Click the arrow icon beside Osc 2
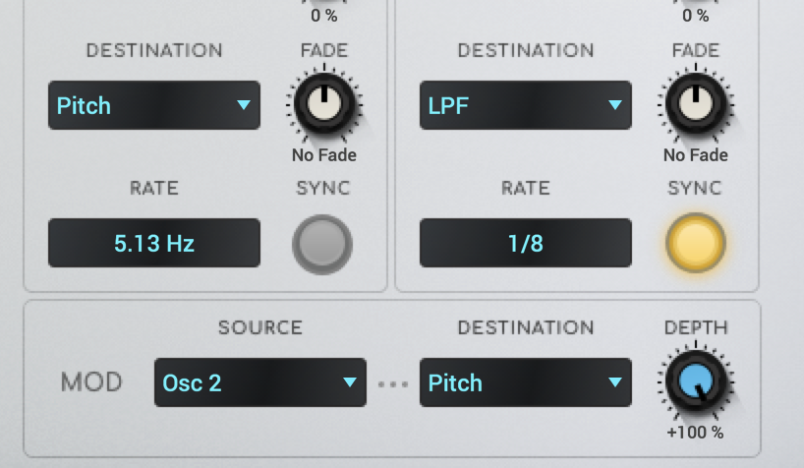This screenshot has width=804, height=468. pos(350,382)
